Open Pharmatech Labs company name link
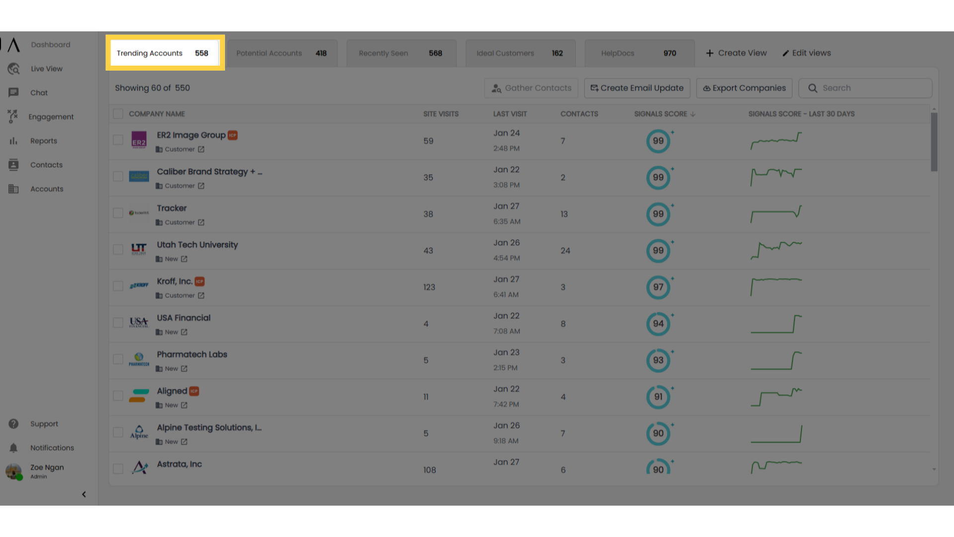Screen dimensions: 954x537 coord(192,355)
